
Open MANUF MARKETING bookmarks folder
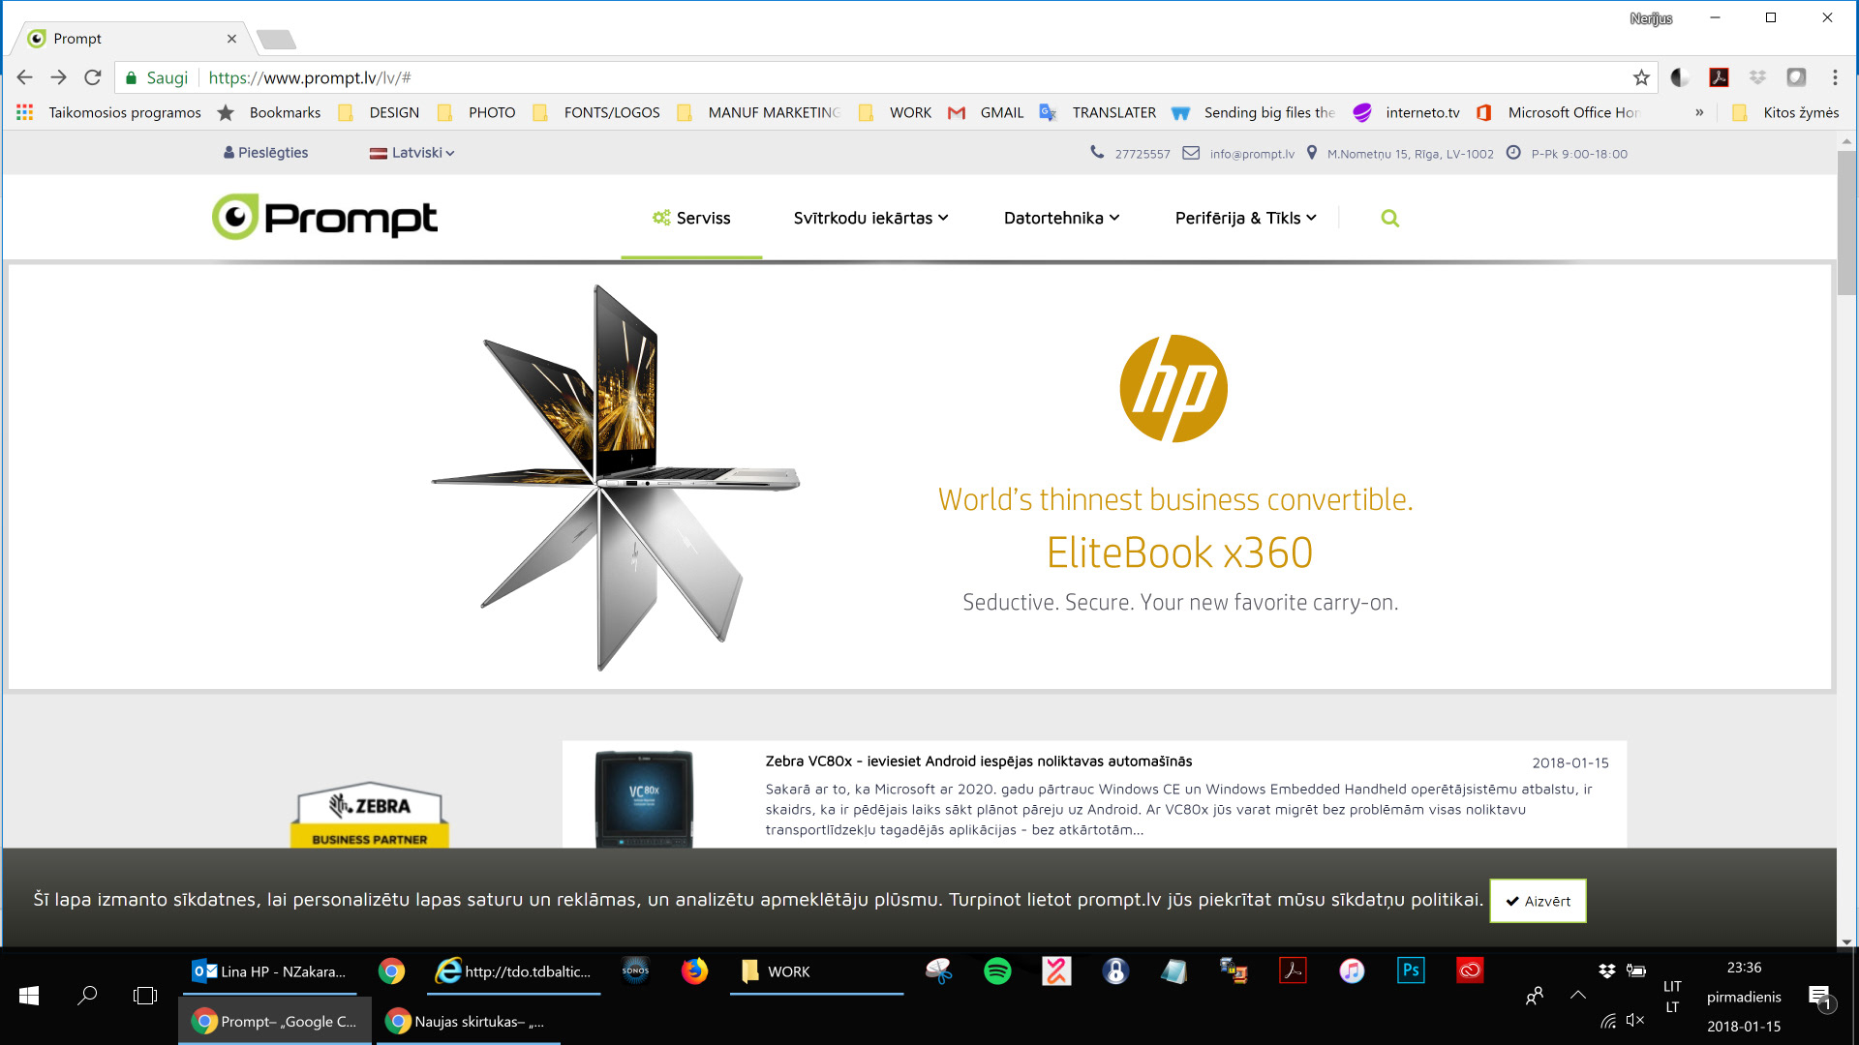[x=758, y=112]
